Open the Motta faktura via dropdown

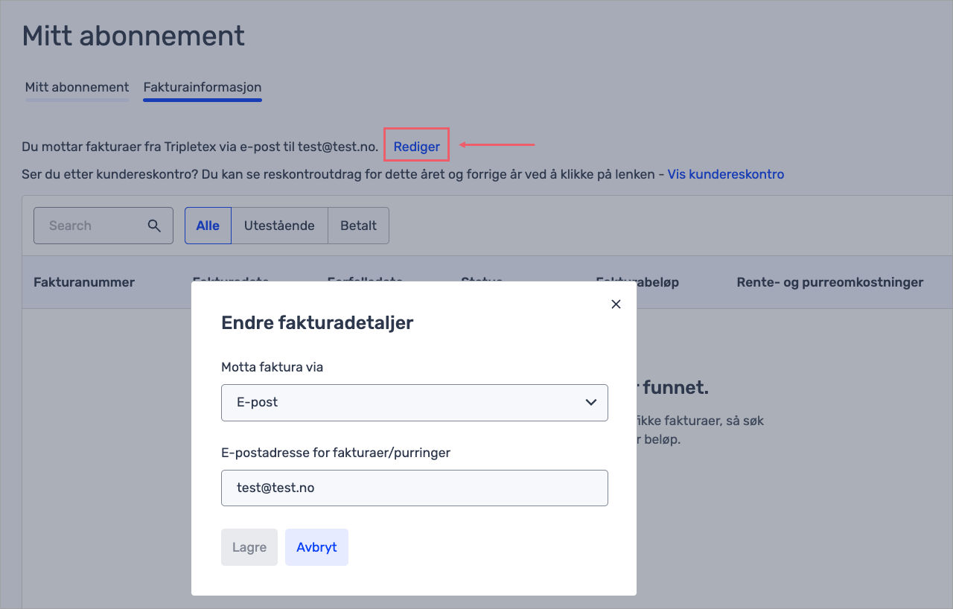tap(414, 403)
